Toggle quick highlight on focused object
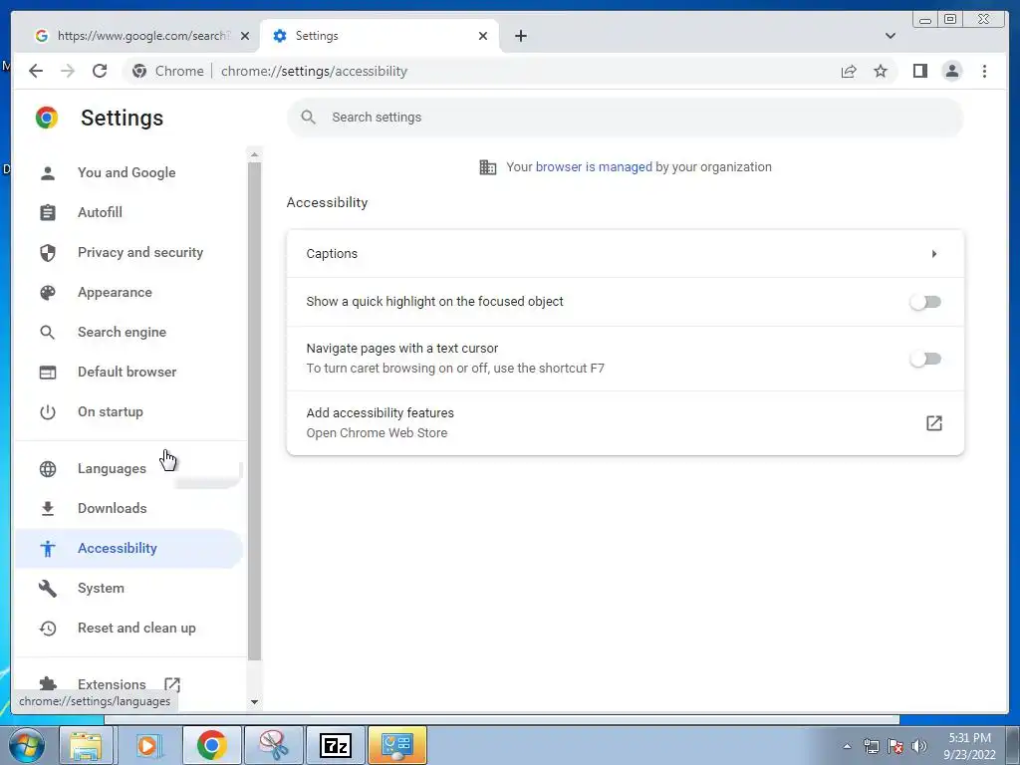 coord(925,302)
